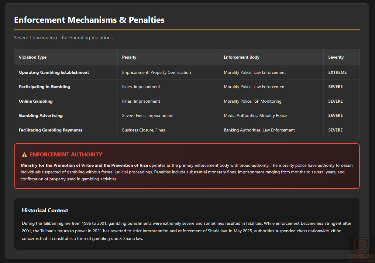Click the Business Closure, Fines cell

[143, 130]
